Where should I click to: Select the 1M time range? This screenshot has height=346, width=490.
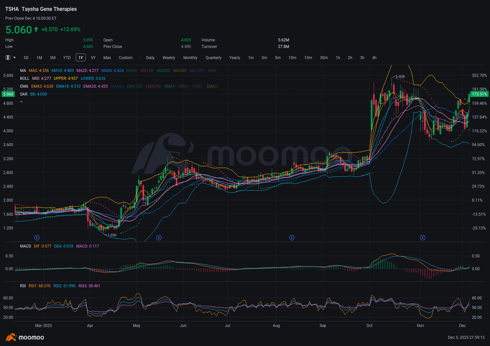tap(39, 58)
